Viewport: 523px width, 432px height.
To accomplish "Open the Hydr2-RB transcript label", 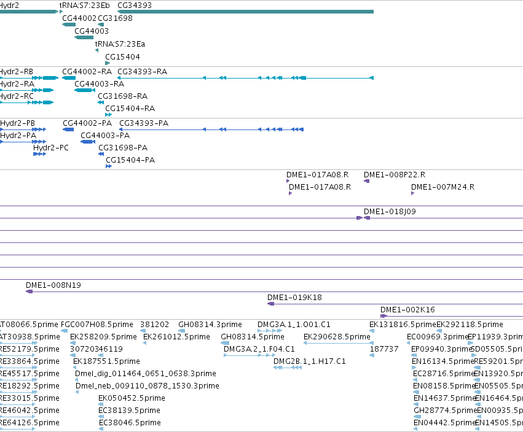I will [x=16, y=72].
